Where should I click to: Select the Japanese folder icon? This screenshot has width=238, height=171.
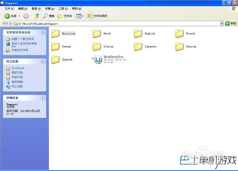pyautogui.click(x=138, y=47)
